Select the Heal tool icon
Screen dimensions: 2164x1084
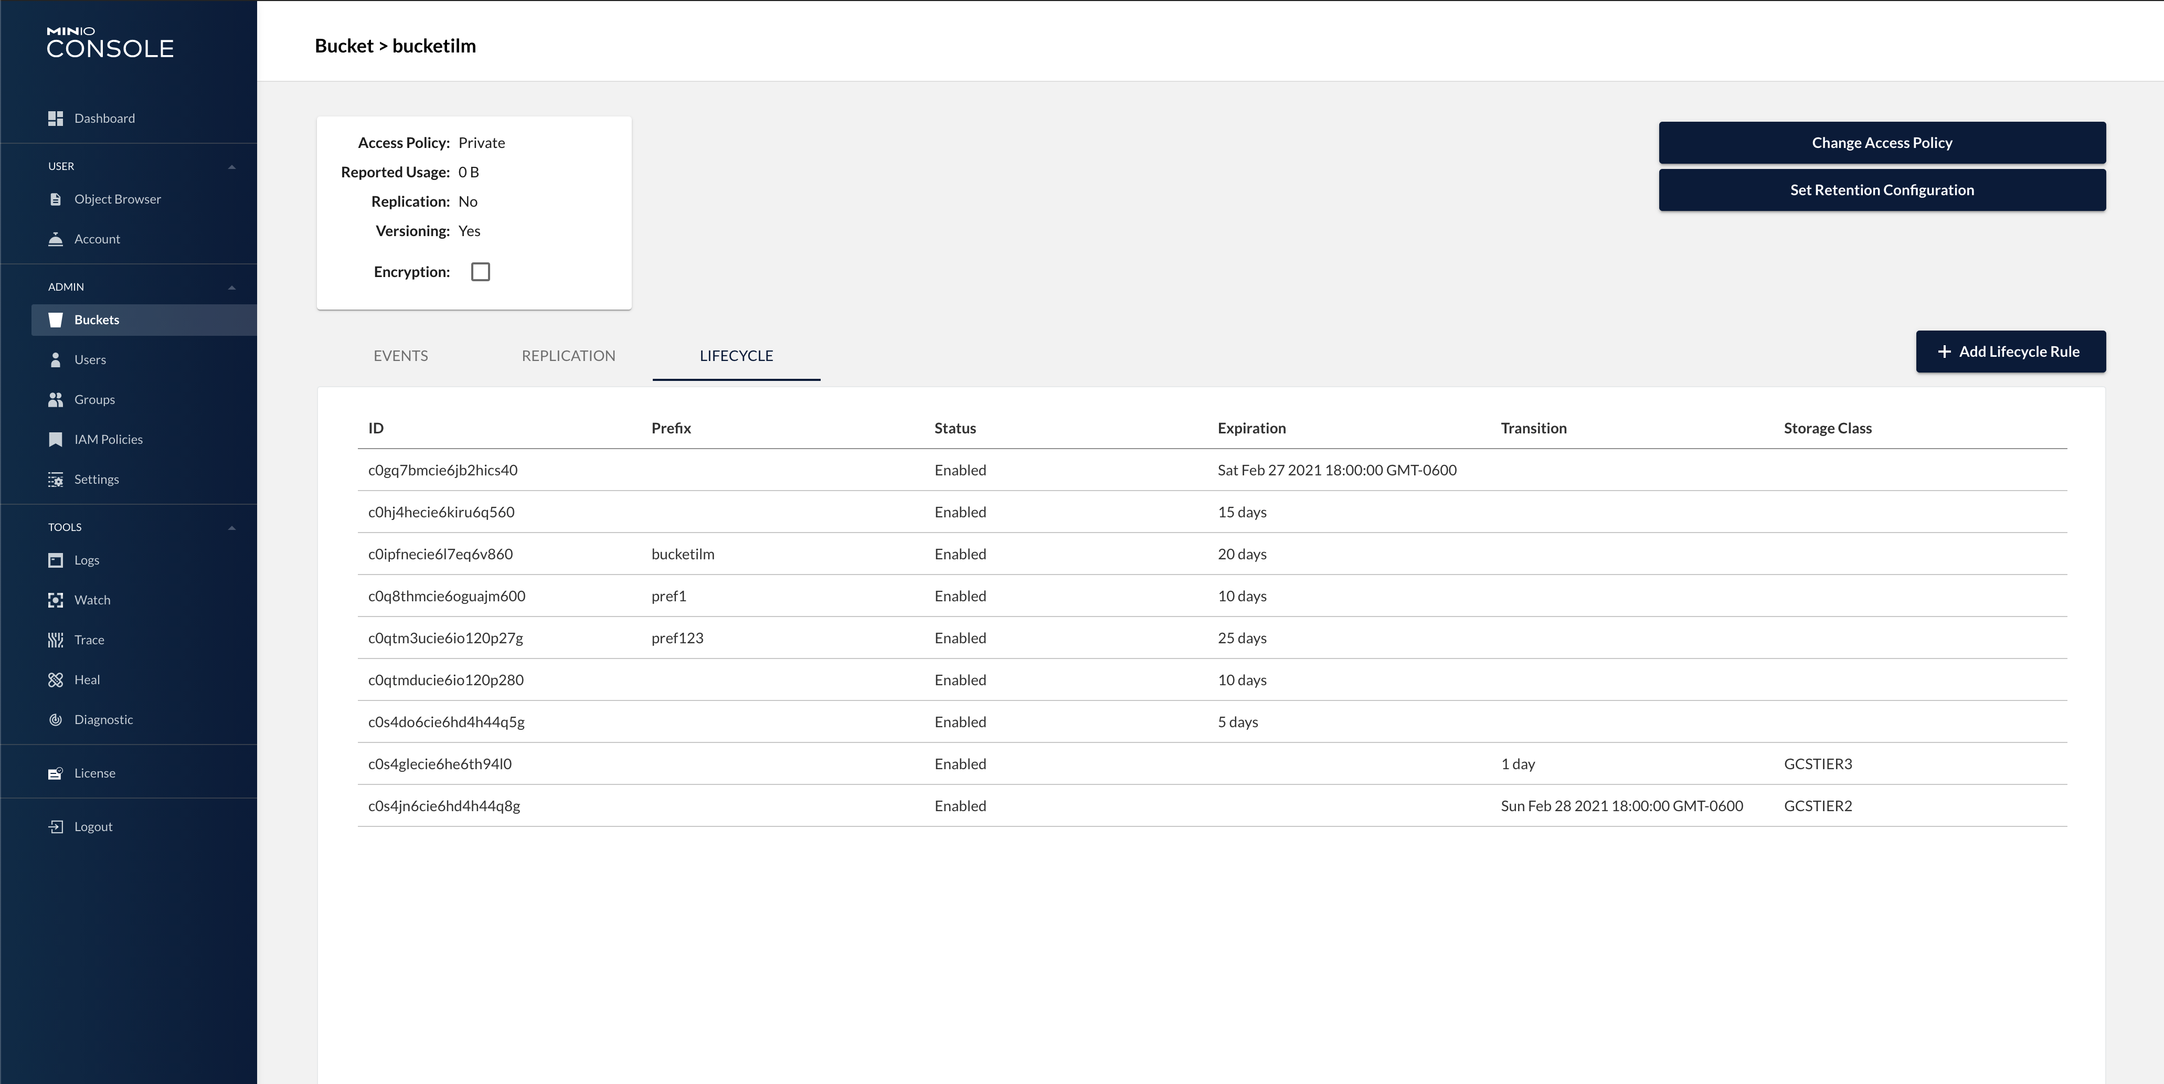coord(56,680)
